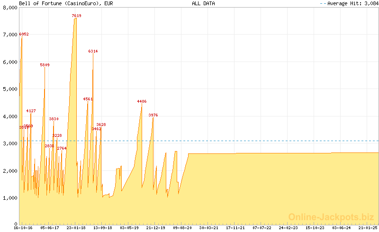Select the 5809 peak label
The width and height of the screenshot is (379, 232).
tap(45, 65)
